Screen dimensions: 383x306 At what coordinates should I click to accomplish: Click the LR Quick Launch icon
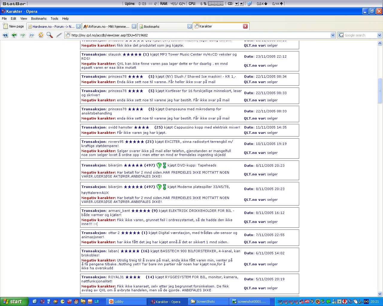[97, 302]
